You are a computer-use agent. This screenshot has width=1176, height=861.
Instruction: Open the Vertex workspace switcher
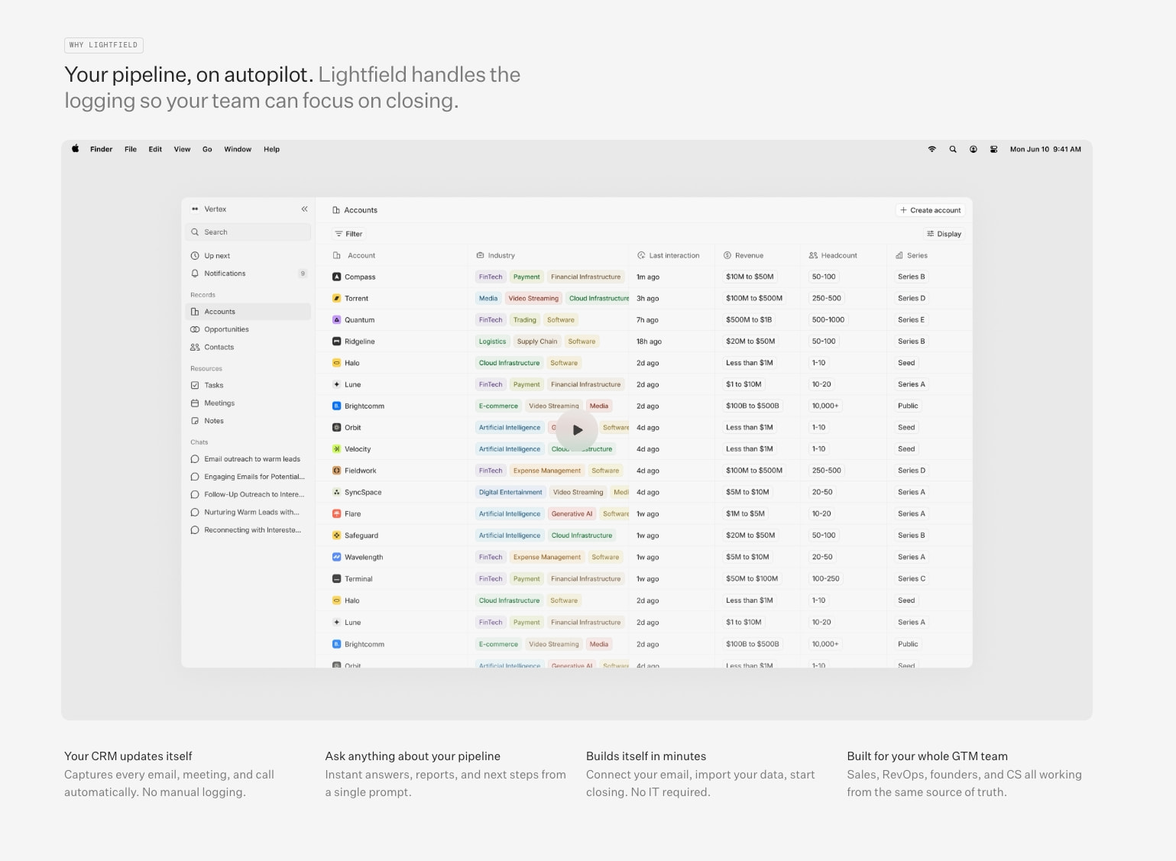[209, 209]
